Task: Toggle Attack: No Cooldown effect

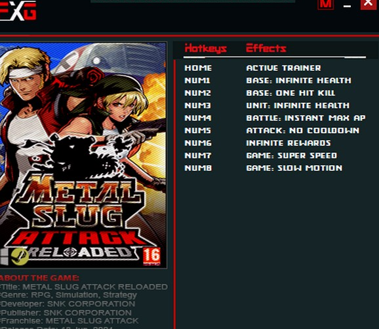Action: (303, 130)
